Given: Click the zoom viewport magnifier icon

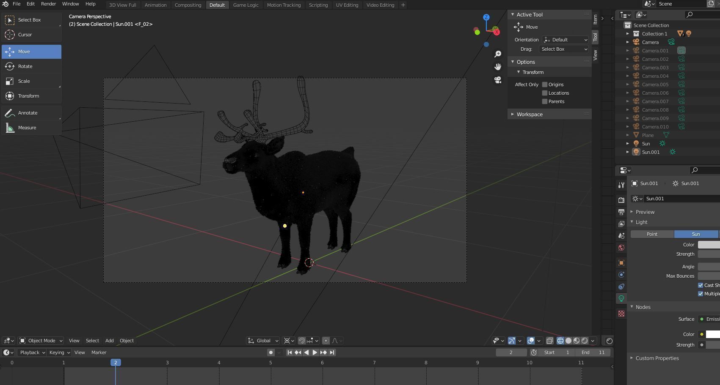Looking at the screenshot, I should coord(498,54).
